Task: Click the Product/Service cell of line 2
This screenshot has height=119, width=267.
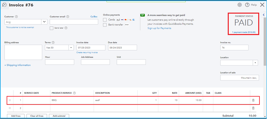Action: (72, 108)
